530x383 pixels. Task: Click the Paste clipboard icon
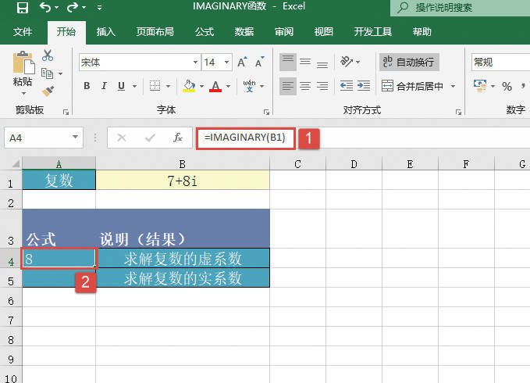(23, 66)
